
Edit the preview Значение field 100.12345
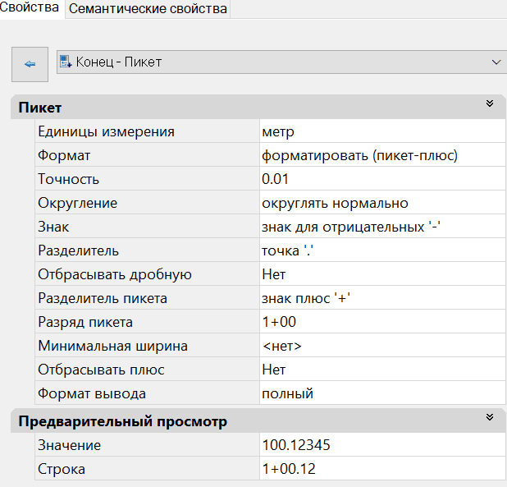(x=381, y=445)
